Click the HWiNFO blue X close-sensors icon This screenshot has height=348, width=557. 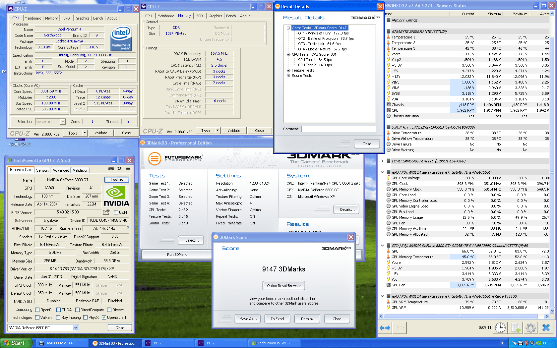546,328
